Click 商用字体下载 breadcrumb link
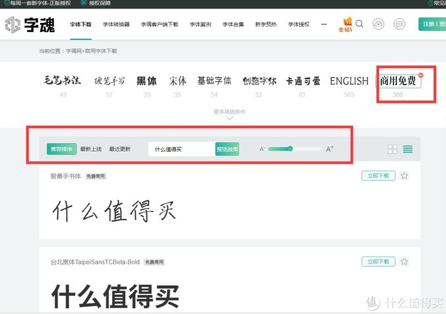Screen dimensions: 446x314 pyautogui.click(x=101, y=51)
